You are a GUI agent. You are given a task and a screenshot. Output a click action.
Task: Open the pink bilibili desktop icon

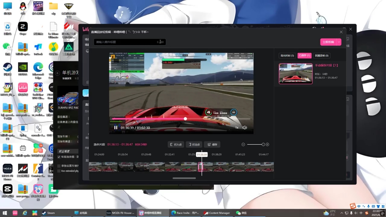coord(23,89)
